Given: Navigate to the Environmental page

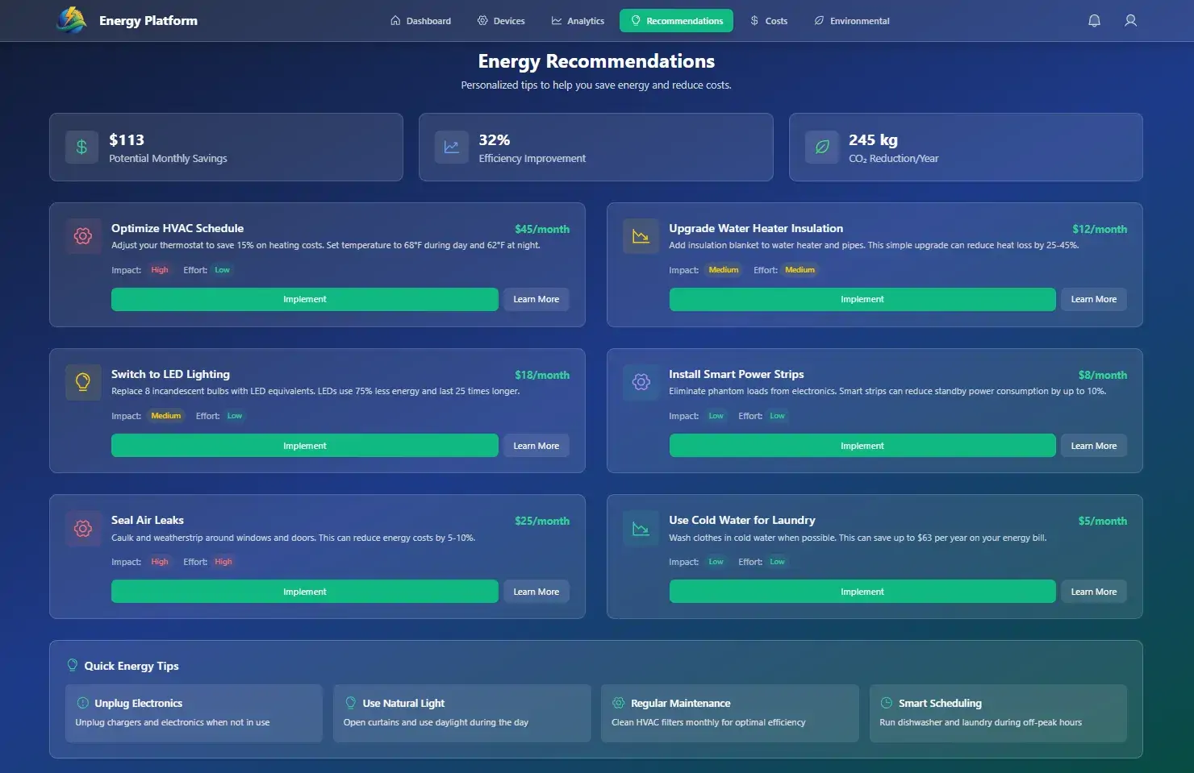Looking at the screenshot, I should point(852,20).
